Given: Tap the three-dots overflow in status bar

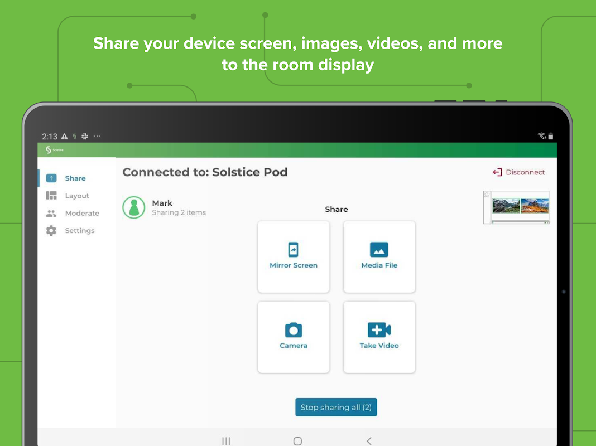Looking at the screenshot, I should click(x=97, y=136).
